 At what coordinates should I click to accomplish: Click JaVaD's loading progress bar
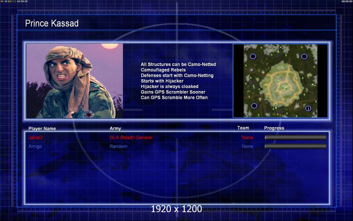click(x=295, y=137)
